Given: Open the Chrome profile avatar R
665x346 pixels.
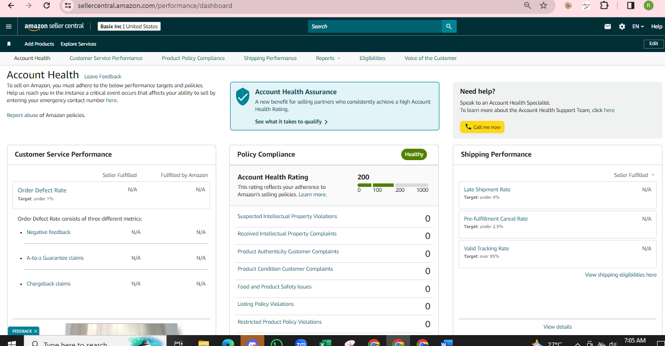Looking at the screenshot, I should (649, 5).
